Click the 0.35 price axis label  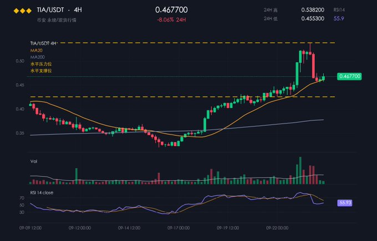pyautogui.click(x=20, y=133)
